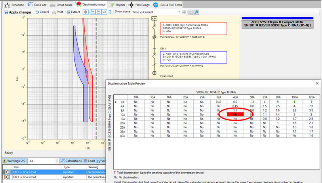The width and height of the screenshot is (322, 183).
Task: Click the 'DB 1' busbar label in schematic
Action: pyautogui.click(x=163, y=48)
